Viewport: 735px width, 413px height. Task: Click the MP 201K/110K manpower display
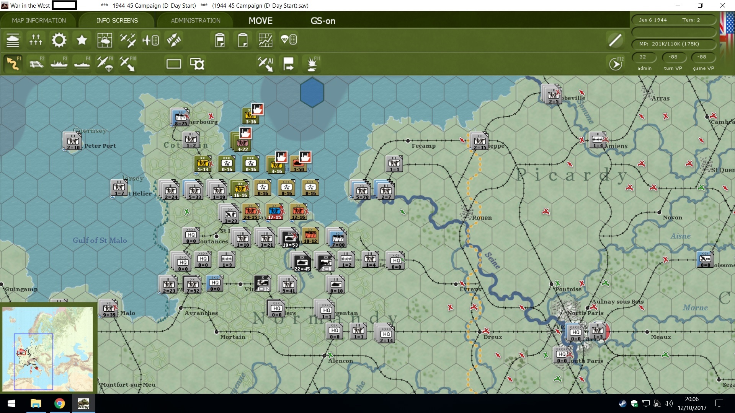point(673,44)
